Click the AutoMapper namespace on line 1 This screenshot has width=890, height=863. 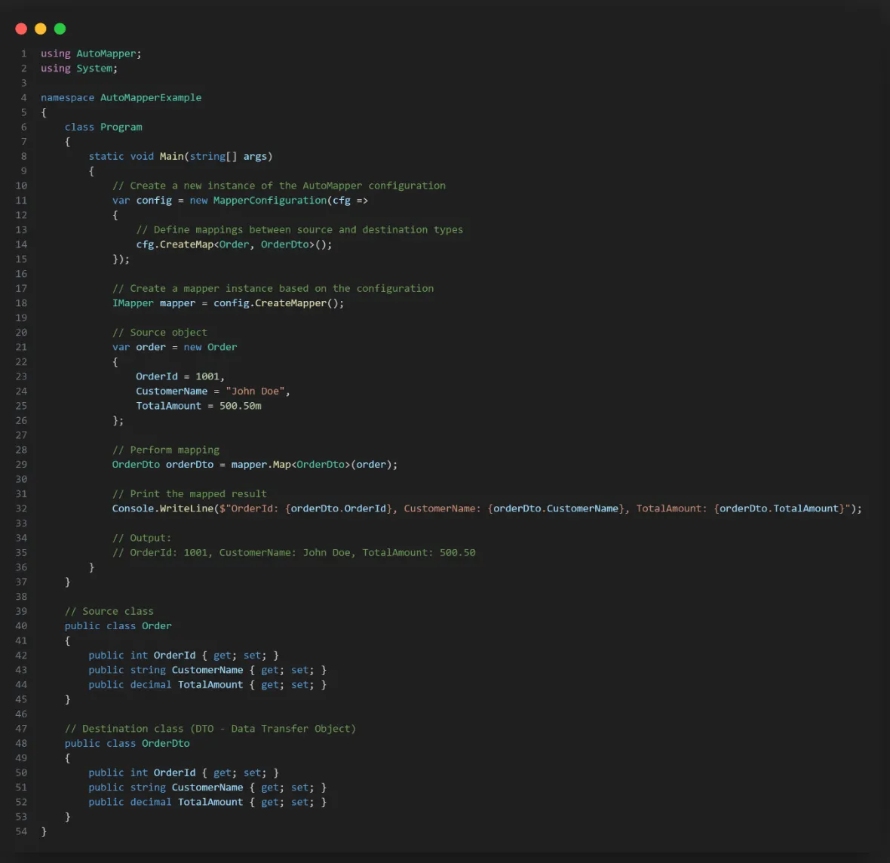106,53
